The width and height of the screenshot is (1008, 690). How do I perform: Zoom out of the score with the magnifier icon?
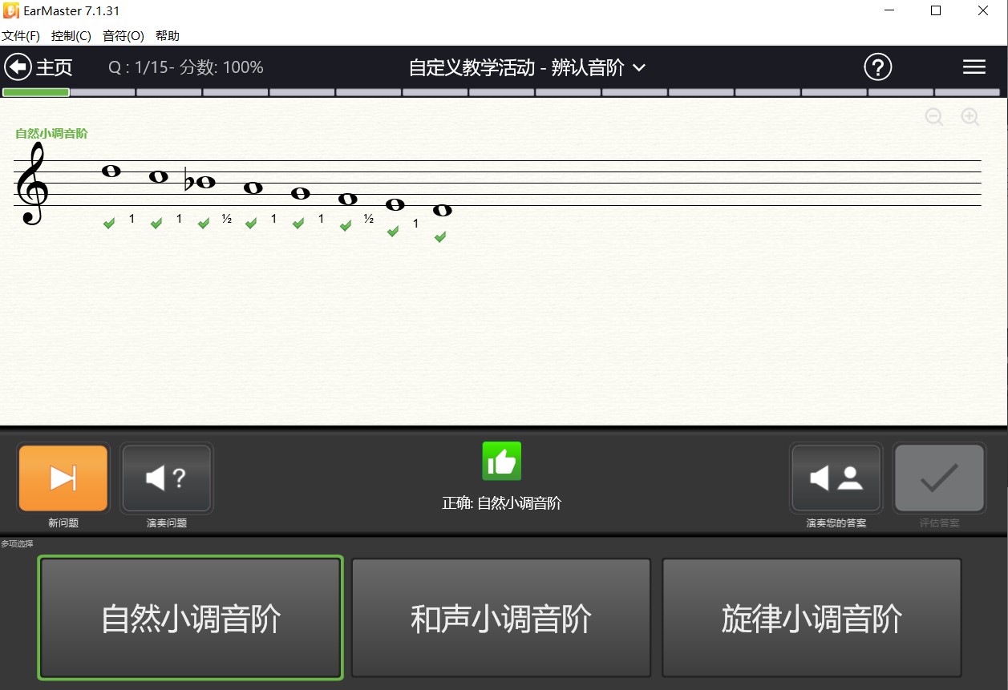click(934, 117)
